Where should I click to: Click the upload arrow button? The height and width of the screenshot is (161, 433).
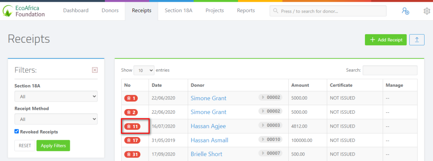point(417,40)
